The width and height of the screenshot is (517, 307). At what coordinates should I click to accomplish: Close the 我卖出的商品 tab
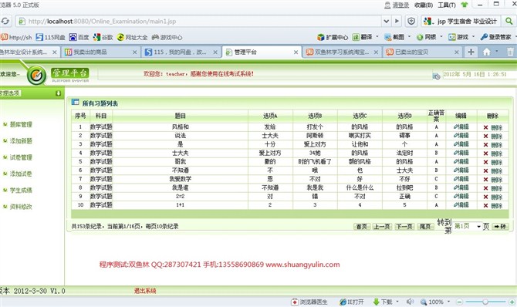coord(134,52)
